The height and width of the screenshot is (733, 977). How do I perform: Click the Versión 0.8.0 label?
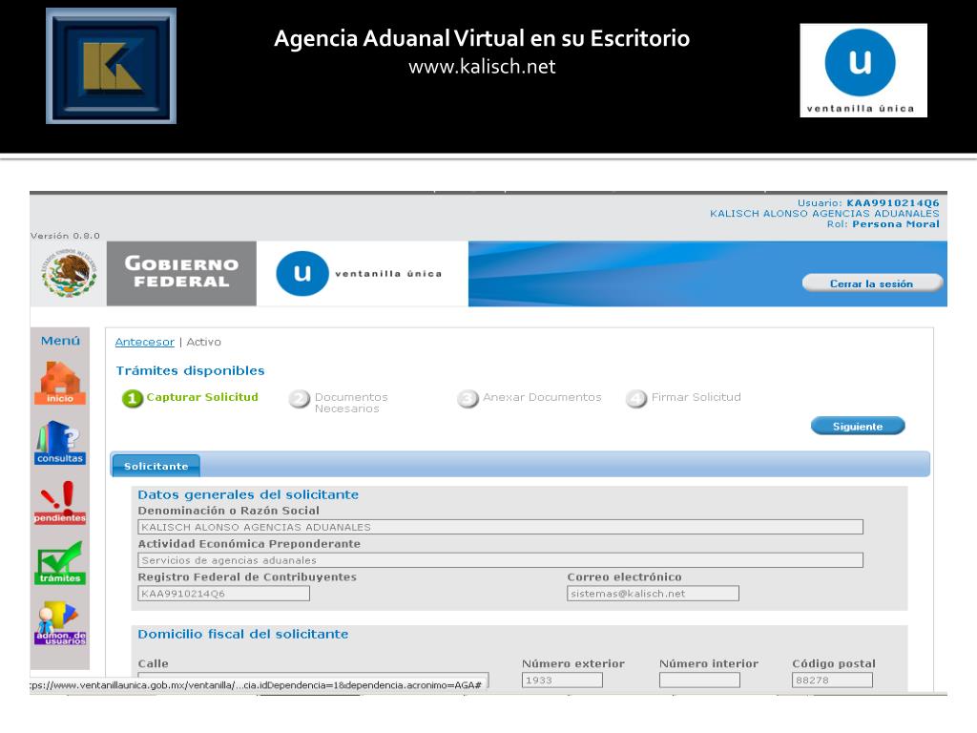(65, 237)
